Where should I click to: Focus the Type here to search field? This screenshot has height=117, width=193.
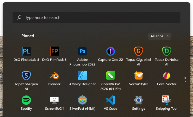pos(96,17)
